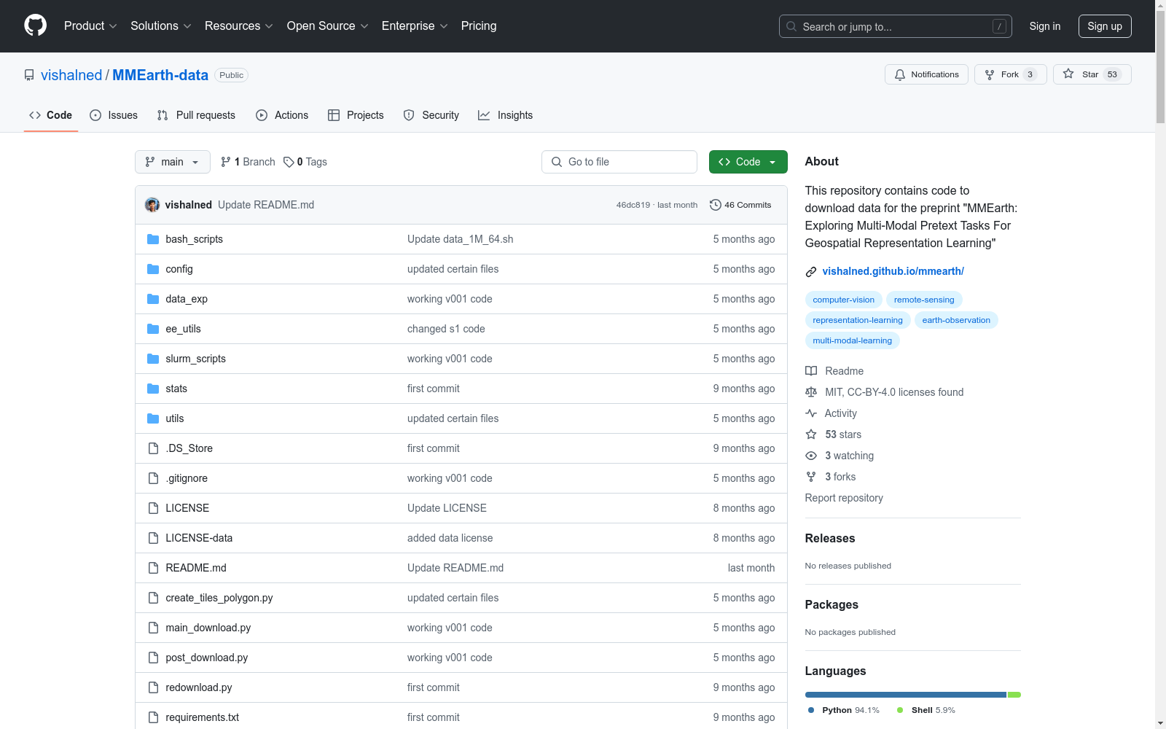Click the GitHub logo icon

[x=35, y=26]
